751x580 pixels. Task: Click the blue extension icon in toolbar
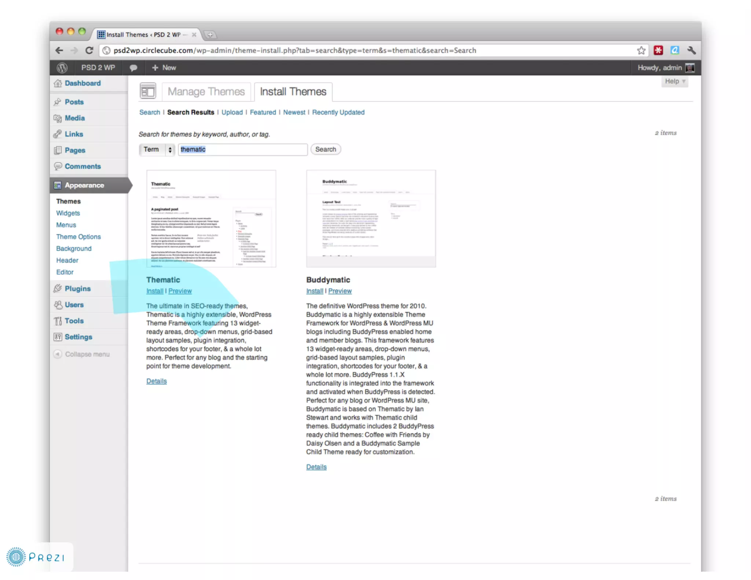(x=675, y=50)
